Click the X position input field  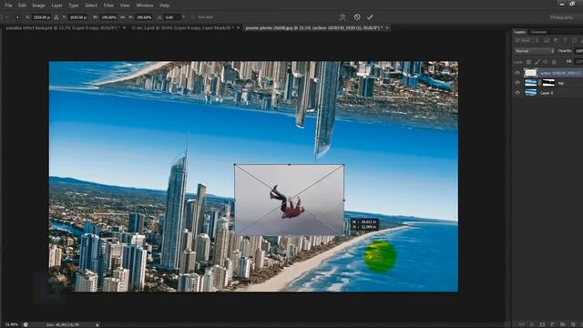(42, 17)
